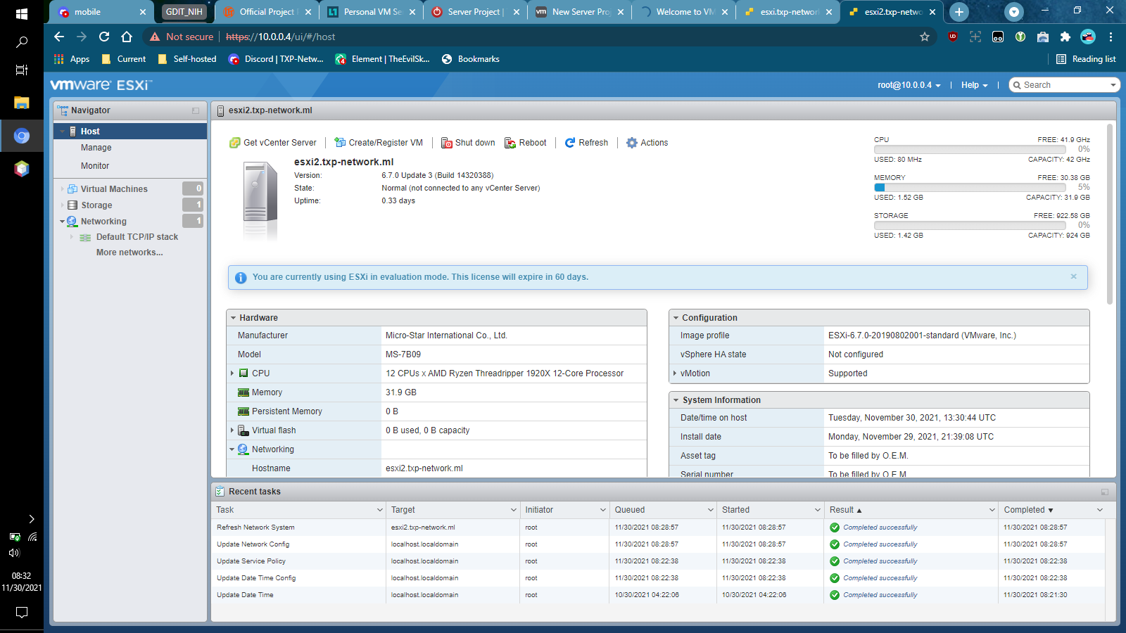Refresh the host view
This screenshot has height=633, width=1126.
[x=570, y=142]
